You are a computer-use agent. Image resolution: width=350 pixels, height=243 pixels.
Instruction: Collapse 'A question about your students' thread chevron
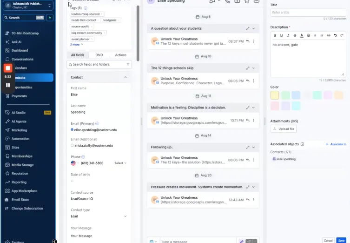pyautogui.click(x=253, y=28)
